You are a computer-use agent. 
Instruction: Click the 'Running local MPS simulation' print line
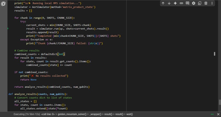point(48,3)
